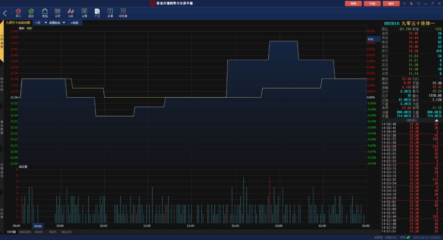Image resolution: width=443 pixels, height=240 pixels.
Task: Click sell level 2 price 12.40
Action: 413,47
